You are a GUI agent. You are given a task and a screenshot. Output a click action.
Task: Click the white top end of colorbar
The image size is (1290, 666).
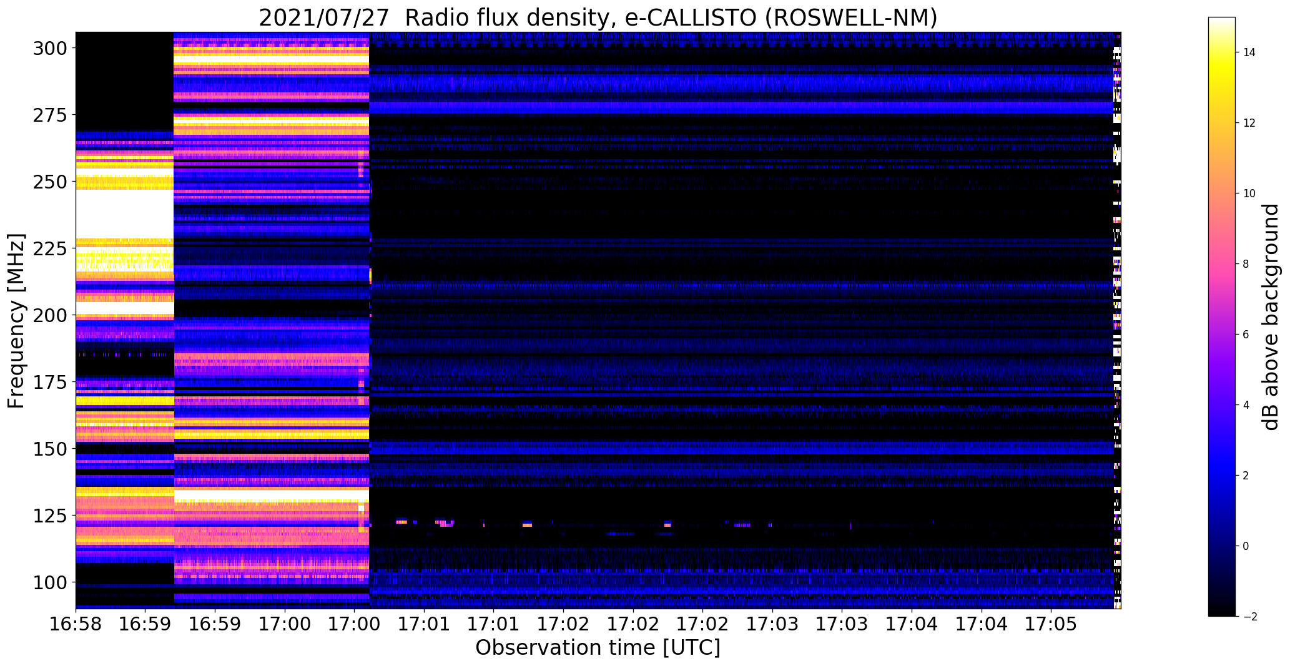tap(1222, 21)
